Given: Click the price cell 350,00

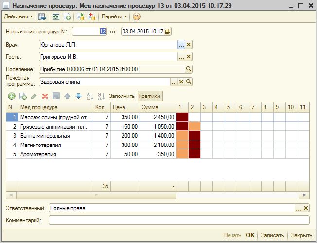Looking at the screenshot, I should 125,117.
